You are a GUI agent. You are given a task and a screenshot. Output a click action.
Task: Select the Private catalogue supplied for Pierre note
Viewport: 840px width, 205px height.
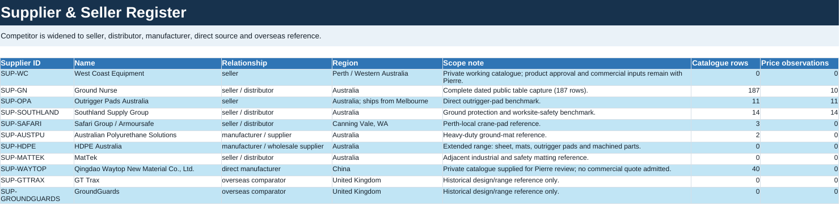point(567,170)
